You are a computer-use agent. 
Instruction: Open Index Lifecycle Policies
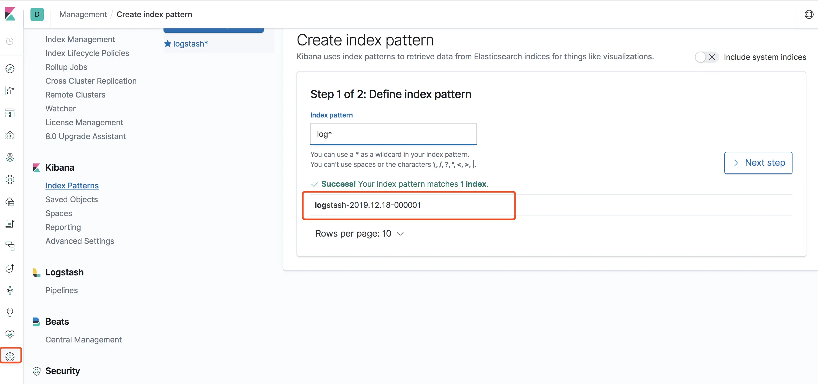[x=87, y=53]
